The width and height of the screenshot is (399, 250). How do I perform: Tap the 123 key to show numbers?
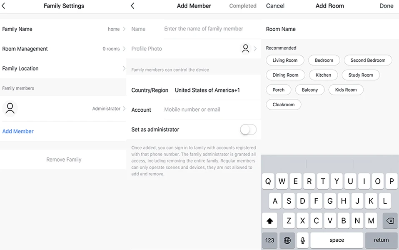point(269,240)
